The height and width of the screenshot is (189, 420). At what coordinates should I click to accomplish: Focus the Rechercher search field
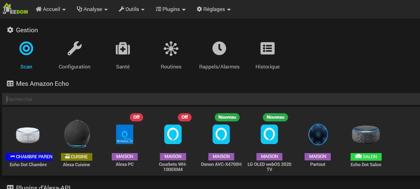pyautogui.click(x=211, y=99)
